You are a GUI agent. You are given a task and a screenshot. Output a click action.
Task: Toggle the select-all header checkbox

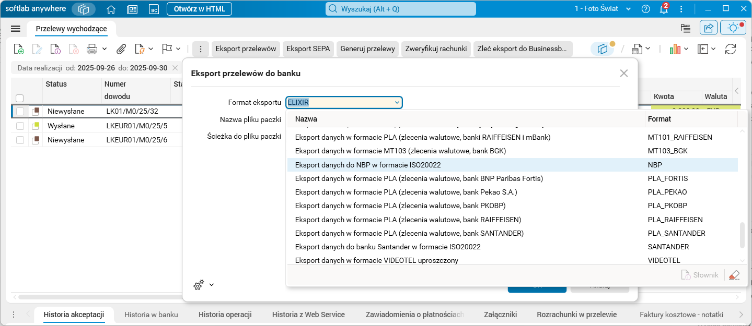coord(20,98)
